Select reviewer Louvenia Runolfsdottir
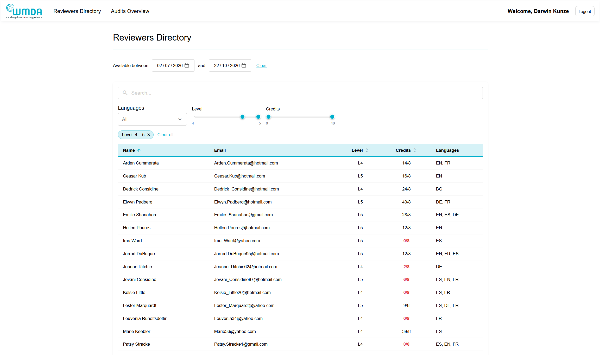The width and height of the screenshot is (600, 355). click(x=145, y=318)
